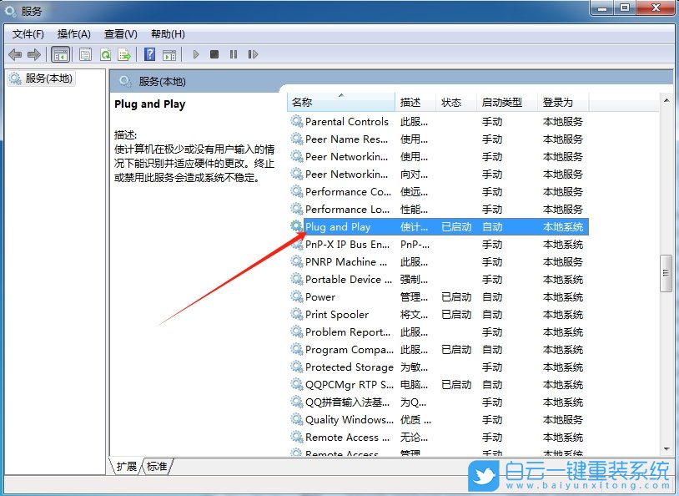Screen dimensions: 679x496
Task: Open the 查看(V) menu
Action: [x=119, y=34]
